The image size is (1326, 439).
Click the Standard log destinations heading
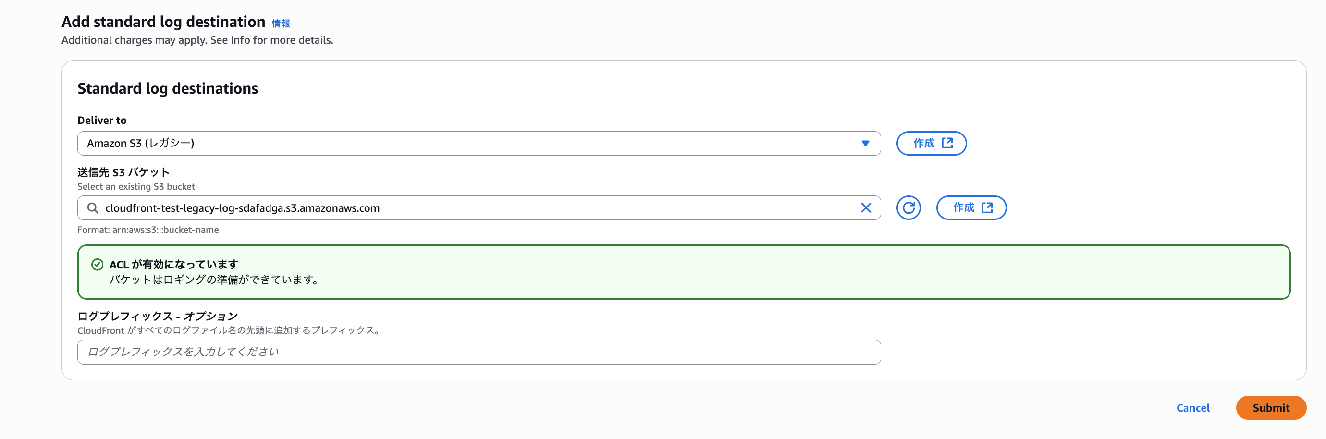point(168,88)
